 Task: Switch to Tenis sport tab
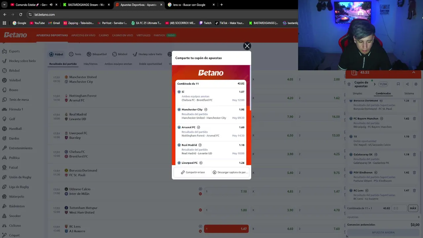click(75, 54)
